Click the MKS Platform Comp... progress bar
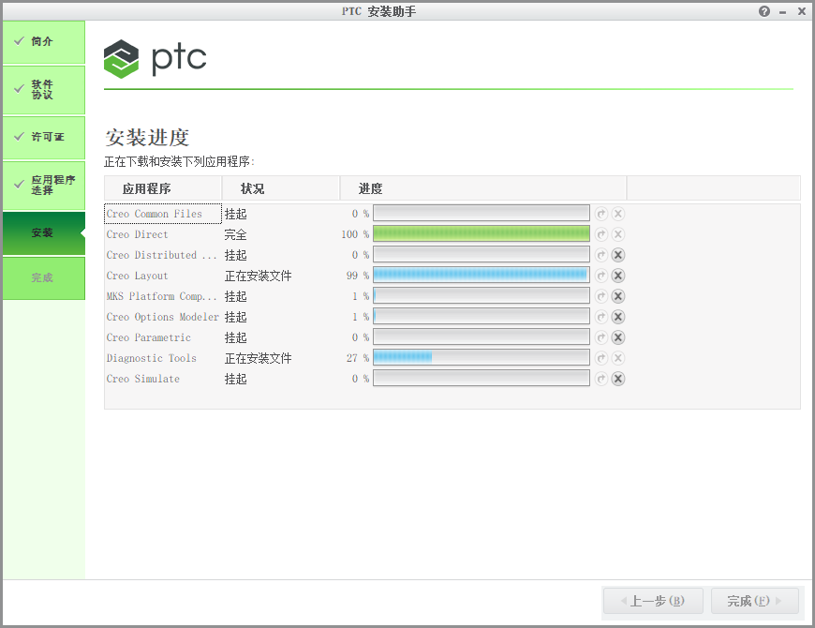Viewport: 815px width, 628px height. (x=482, y=296)
